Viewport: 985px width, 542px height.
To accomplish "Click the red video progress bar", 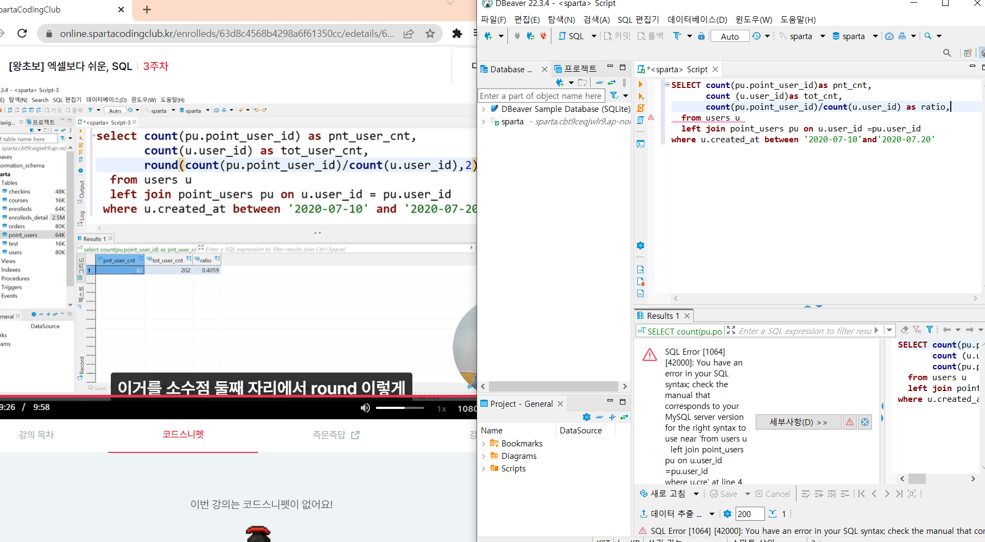I will [x=239, y=396].
